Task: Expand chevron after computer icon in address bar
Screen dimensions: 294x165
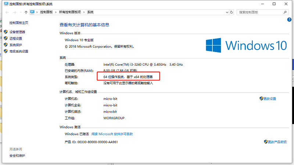Action: [37, 12]
